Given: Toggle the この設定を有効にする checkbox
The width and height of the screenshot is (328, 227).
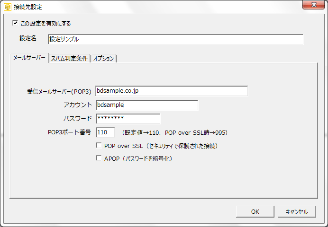Looking at the screenshot, I should (x=15, y=23).
